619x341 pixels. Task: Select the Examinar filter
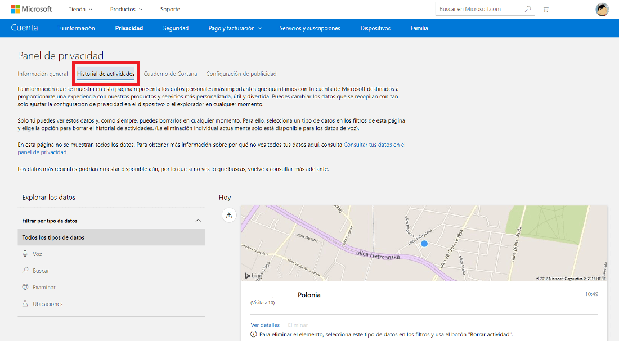click(x=39, y=287)
